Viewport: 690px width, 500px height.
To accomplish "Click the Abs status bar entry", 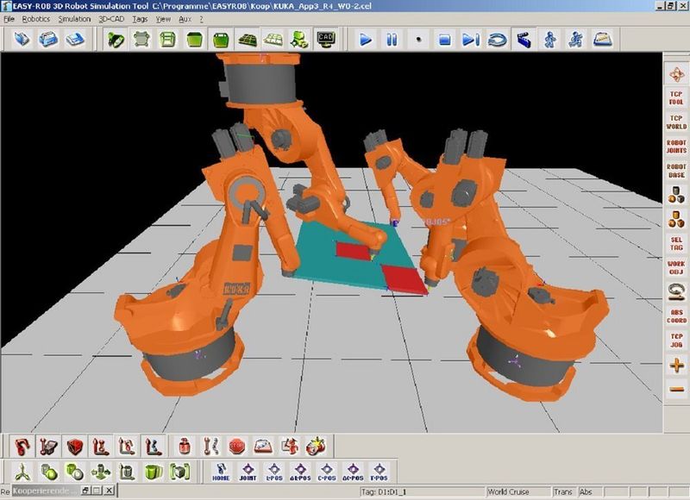I will [x=590, y=491].
